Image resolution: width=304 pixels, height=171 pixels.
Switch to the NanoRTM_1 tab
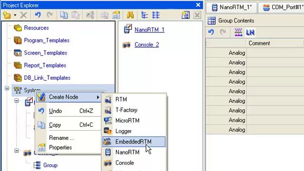pos(232,8)
